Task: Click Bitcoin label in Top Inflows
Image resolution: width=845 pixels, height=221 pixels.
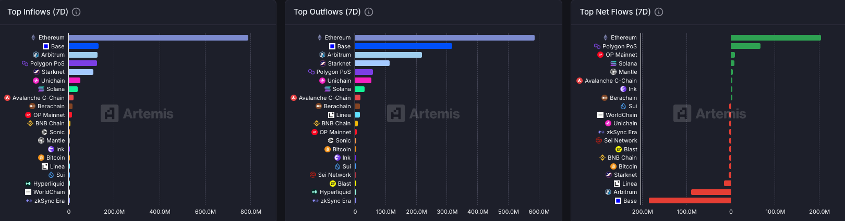Action: coord(56,158)
